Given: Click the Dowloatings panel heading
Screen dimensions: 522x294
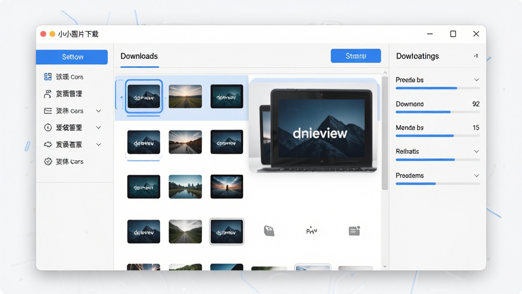Looking at the screenshot, I should click(x=417, y=56).
